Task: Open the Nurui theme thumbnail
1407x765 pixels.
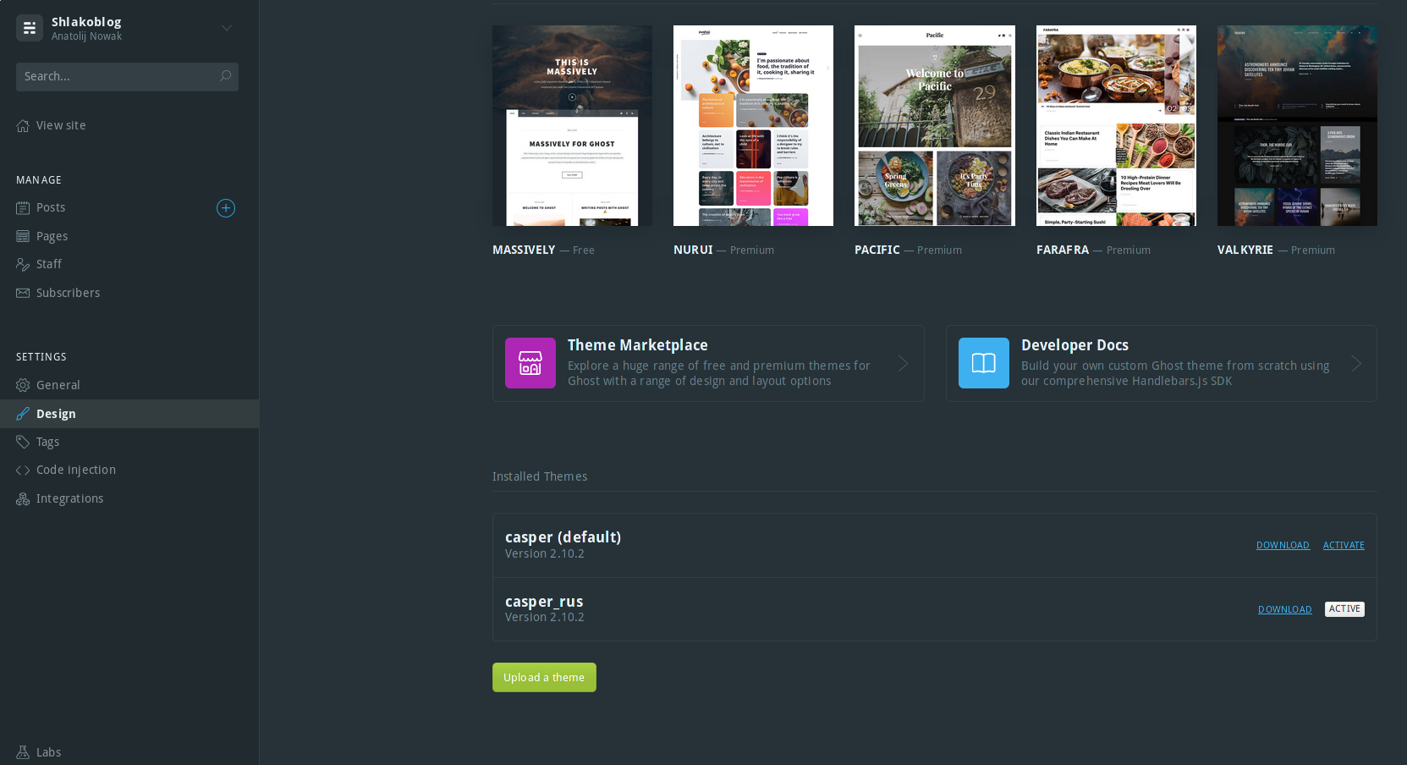Action: (753, 125)
